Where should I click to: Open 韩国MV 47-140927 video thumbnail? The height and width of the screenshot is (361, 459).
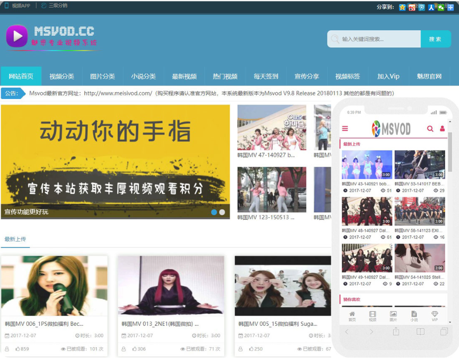click(x=272, y=127)
